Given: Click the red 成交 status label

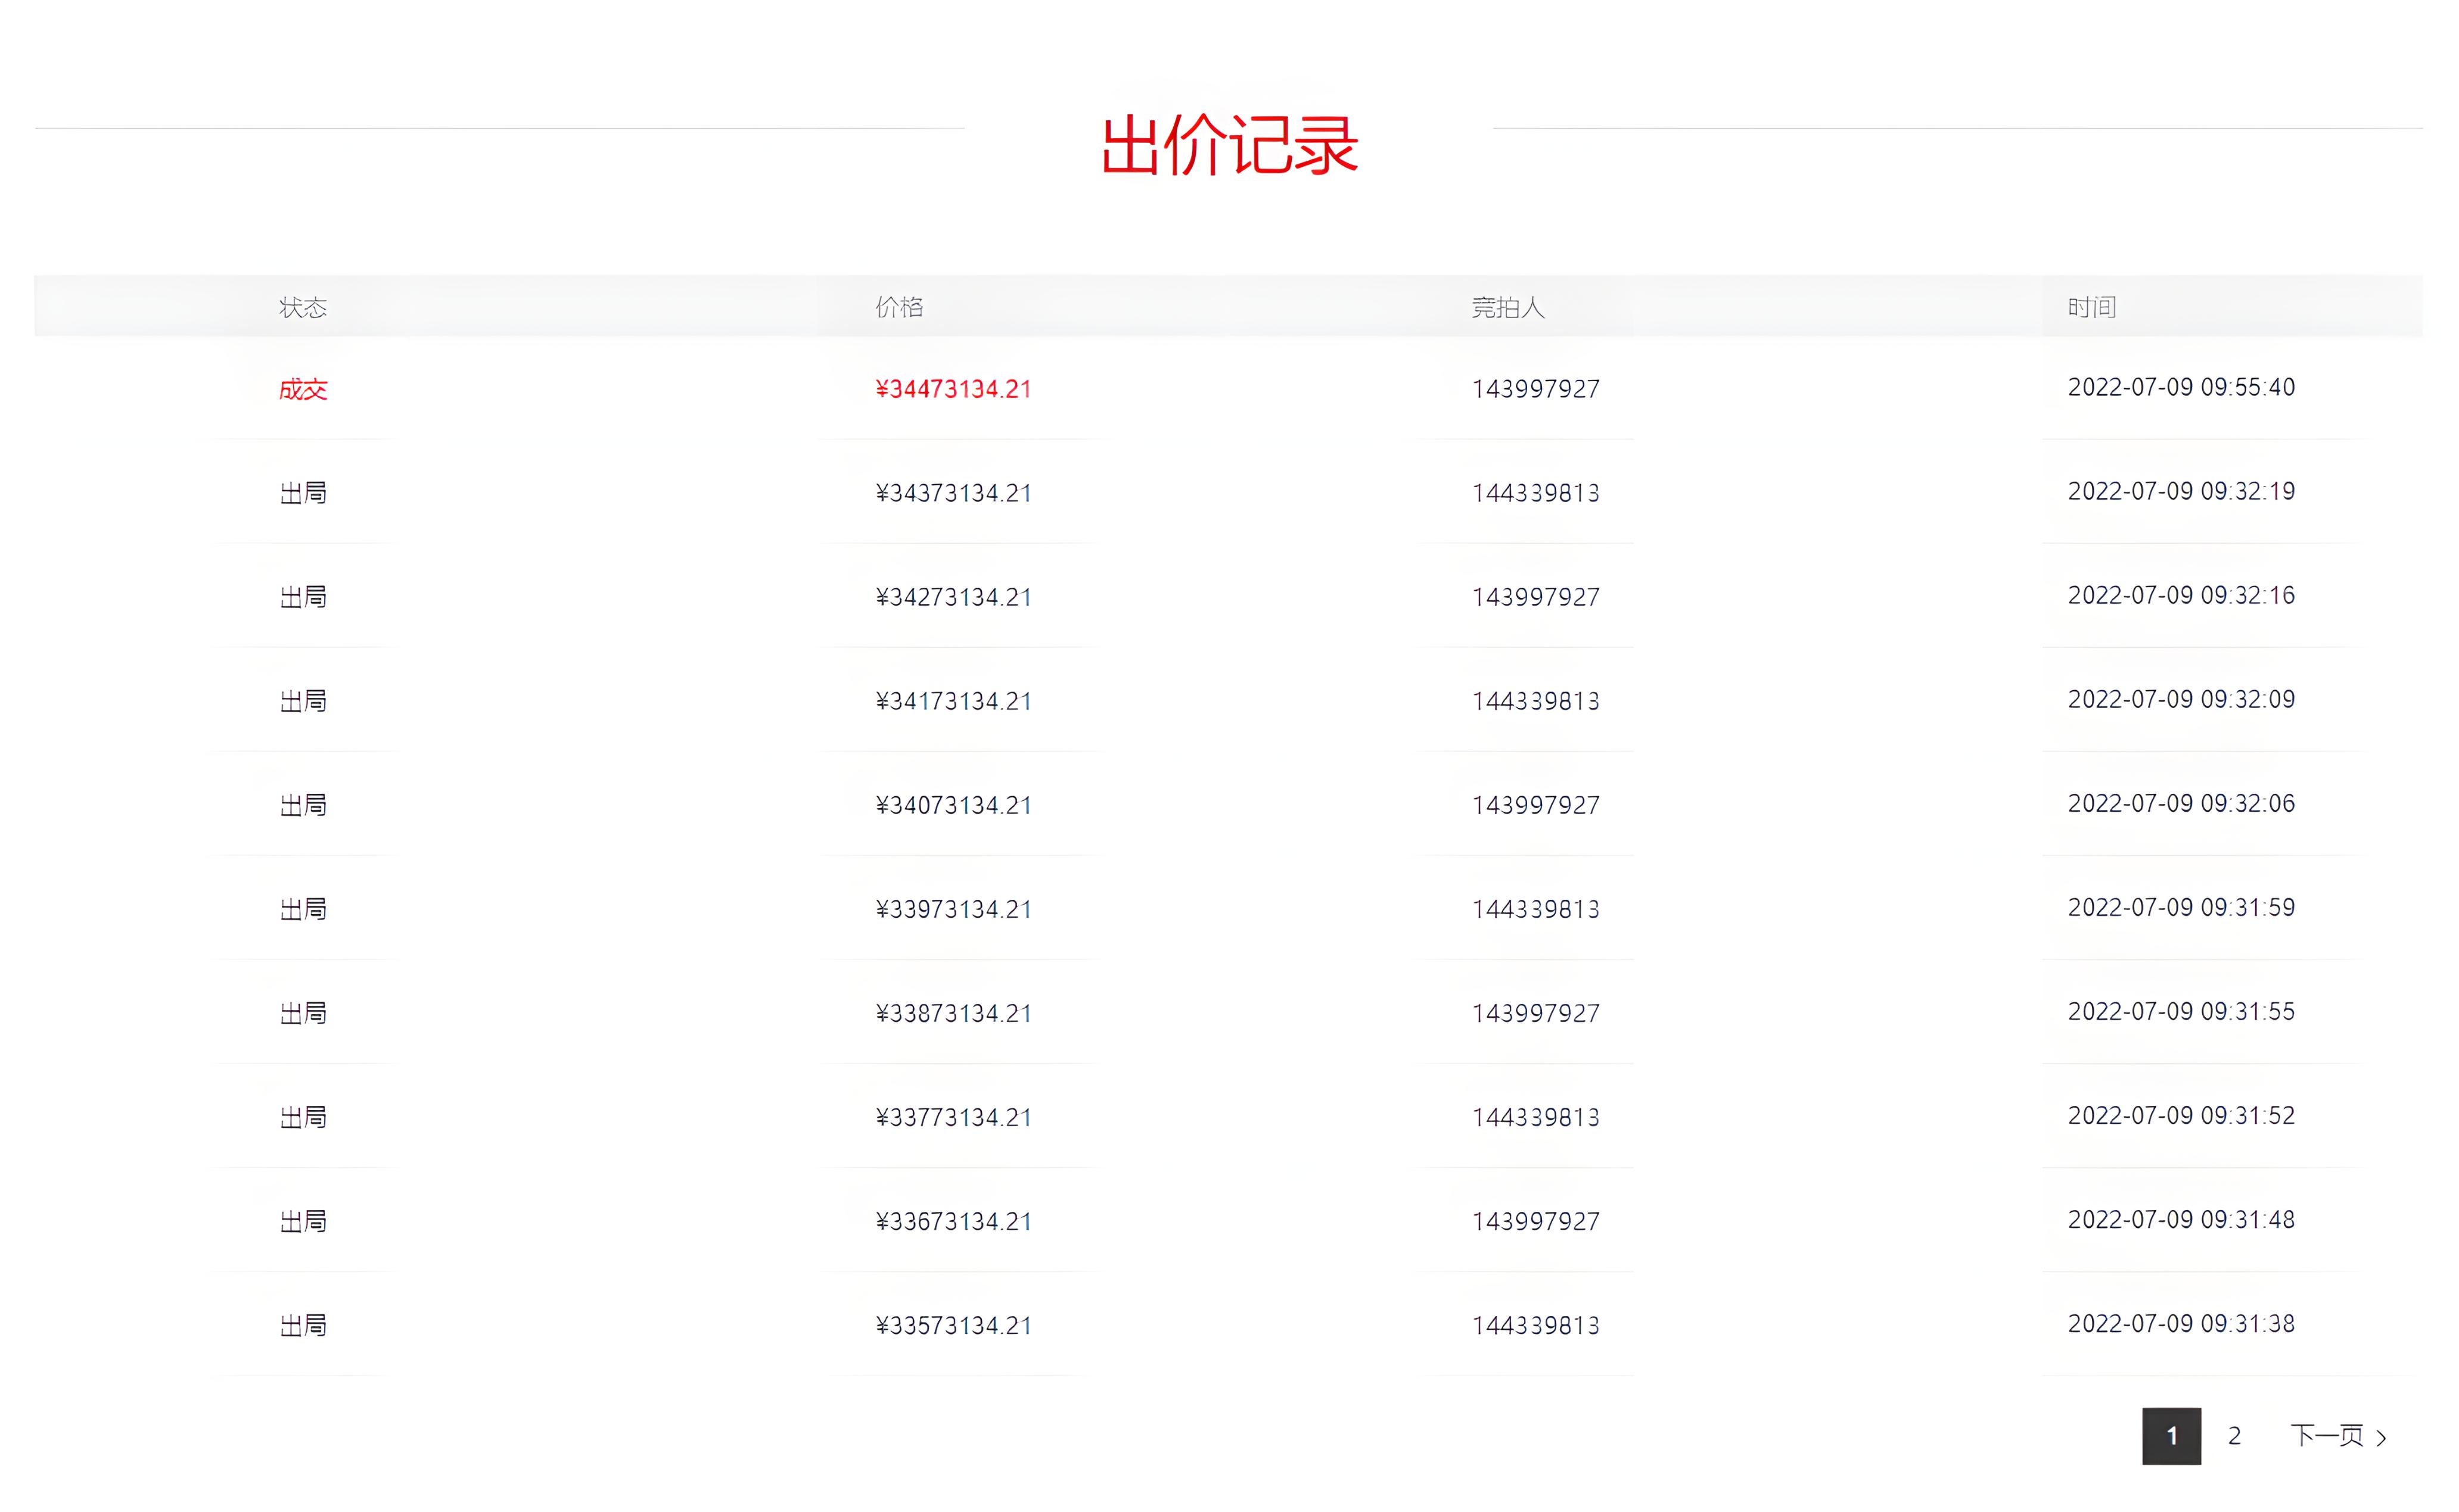Looking at the screenshot, I should (303, 389).
